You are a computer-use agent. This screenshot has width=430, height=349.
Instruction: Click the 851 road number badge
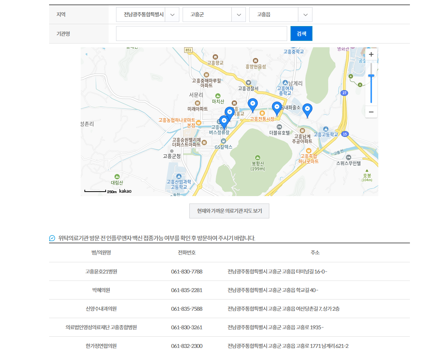point(188,50)
